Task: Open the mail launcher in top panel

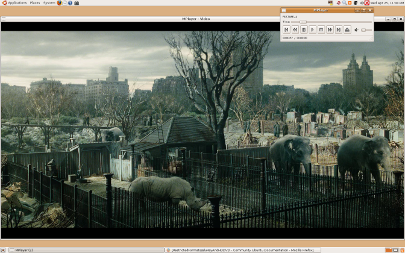Action: 65,3
